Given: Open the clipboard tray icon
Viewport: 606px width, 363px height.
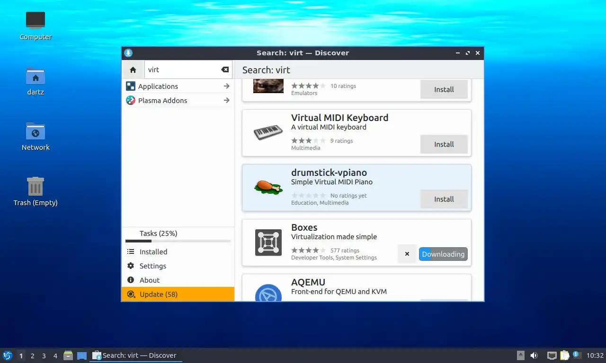Looking at the screenshot, I should (564, 355).
